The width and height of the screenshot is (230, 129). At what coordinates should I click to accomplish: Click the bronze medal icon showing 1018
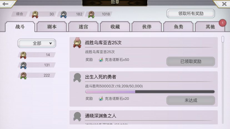click(x=91, y=14)
